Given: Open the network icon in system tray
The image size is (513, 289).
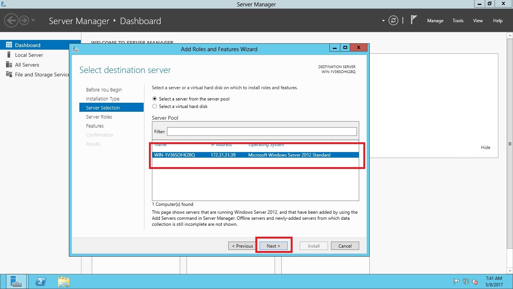Looking at the screenshot, I should [x=466, y=281].
